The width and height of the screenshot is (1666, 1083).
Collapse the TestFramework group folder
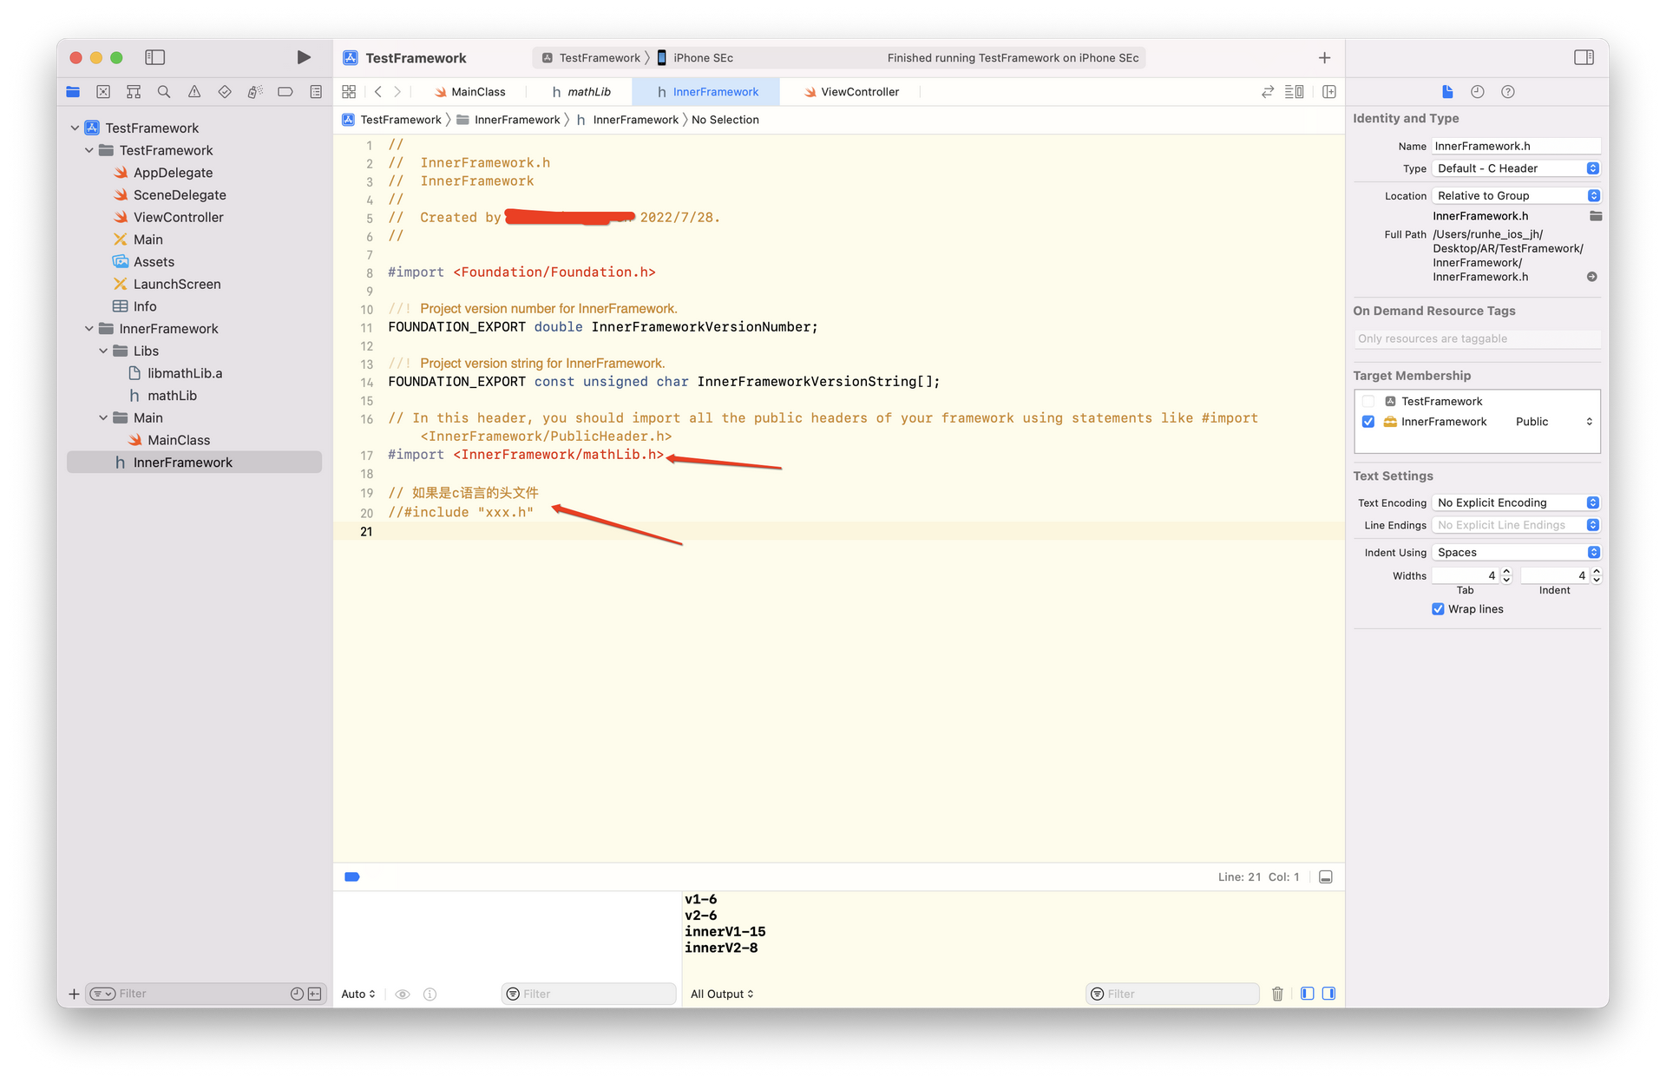point(89,151)
